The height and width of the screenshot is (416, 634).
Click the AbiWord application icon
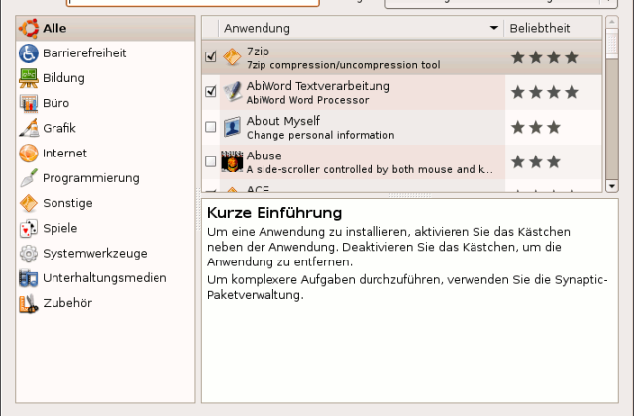pos(232,92)
